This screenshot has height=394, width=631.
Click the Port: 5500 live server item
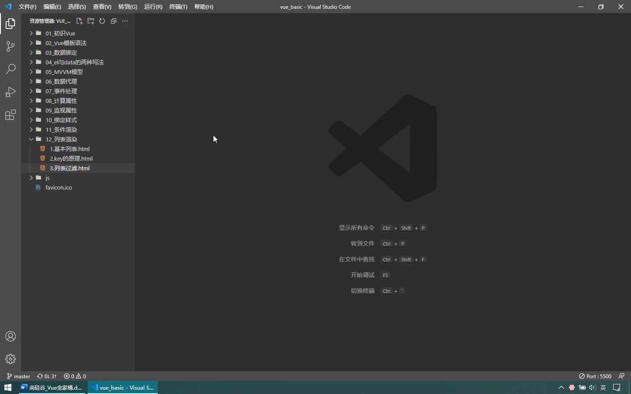(x=595, y=376)
